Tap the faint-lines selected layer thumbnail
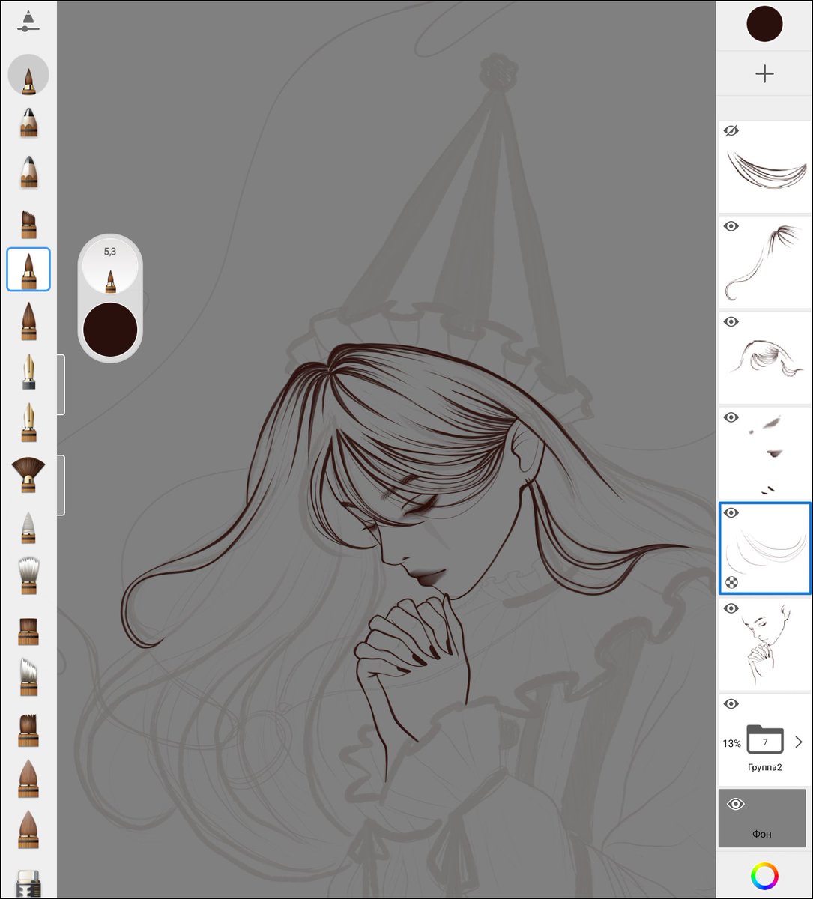The height and width of the screenshot is (899, 813). 764,548
